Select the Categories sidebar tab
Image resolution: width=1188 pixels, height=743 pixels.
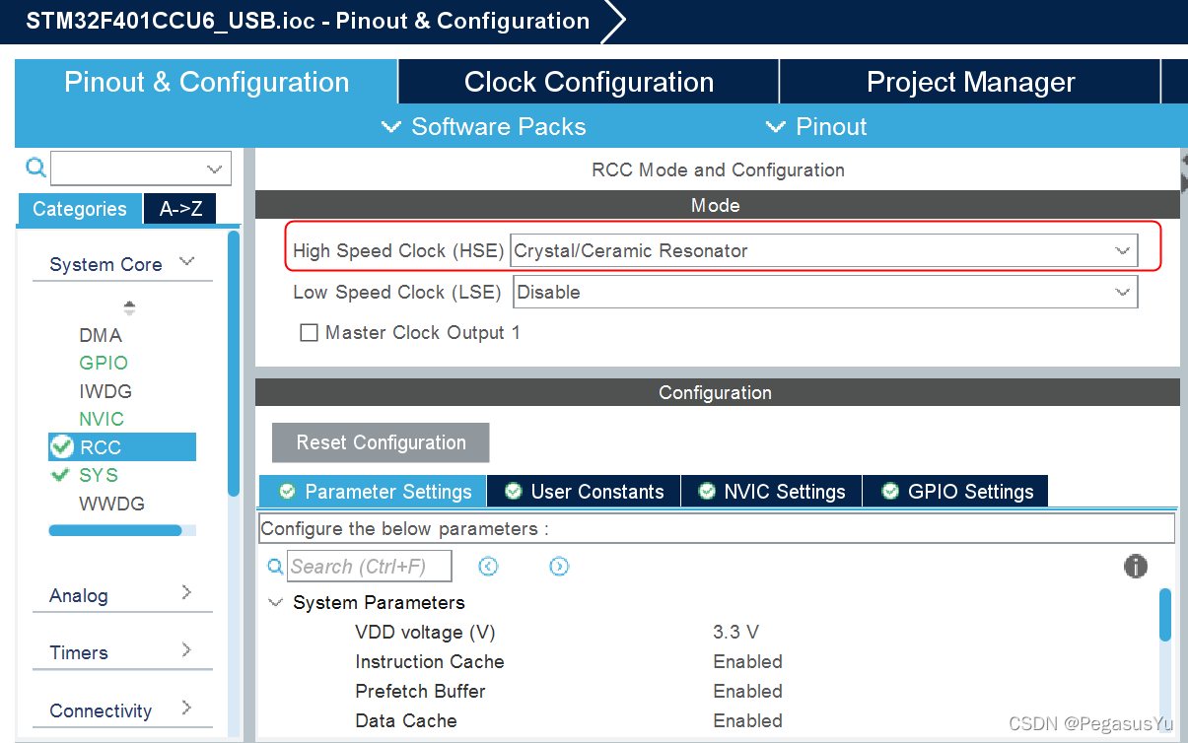[80, 209]
